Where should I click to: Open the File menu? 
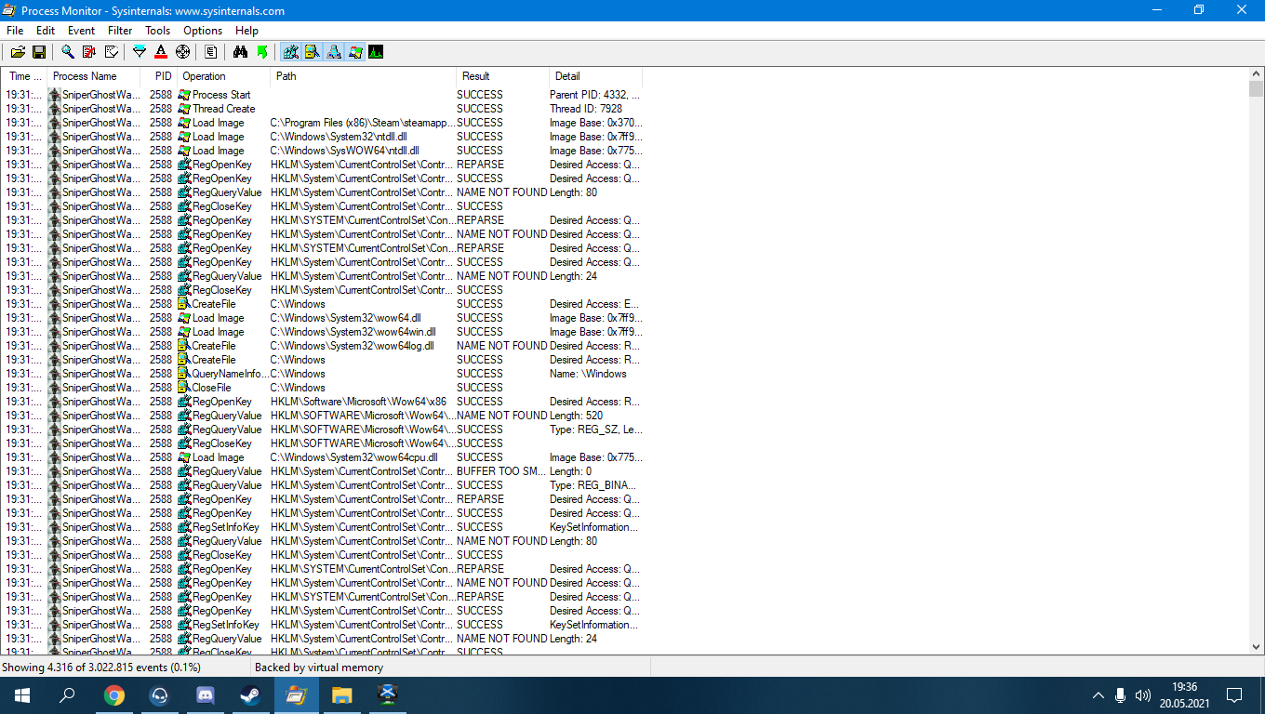(x=15, y=31)
